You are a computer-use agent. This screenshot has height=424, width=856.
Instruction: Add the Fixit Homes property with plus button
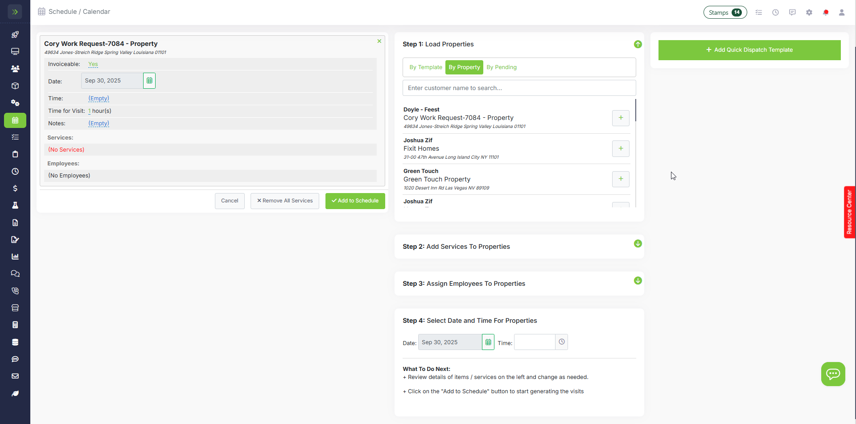click(621, 148)
